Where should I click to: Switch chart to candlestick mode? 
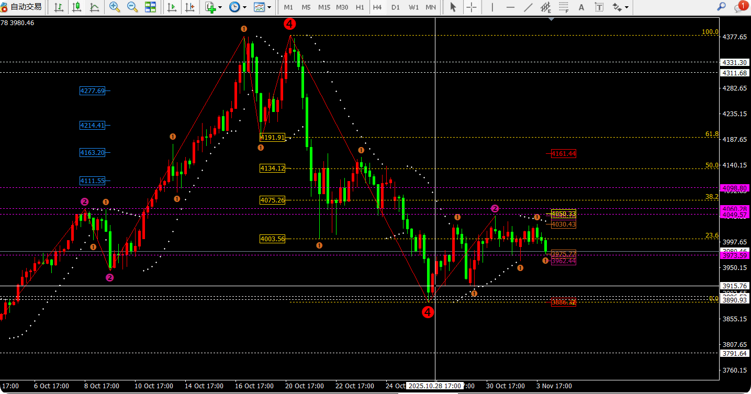click(x=76, y=7)
